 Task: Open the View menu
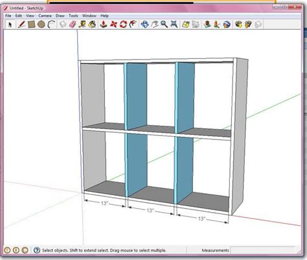[30, 16]
